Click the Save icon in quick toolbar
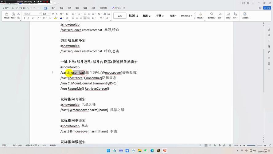273x154 pixels. coord(13,8)
